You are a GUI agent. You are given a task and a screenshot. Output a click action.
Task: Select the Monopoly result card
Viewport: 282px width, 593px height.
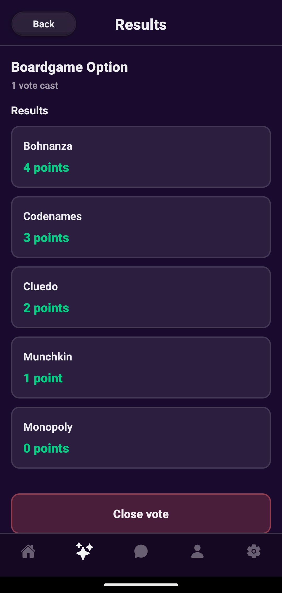[141, 438]
